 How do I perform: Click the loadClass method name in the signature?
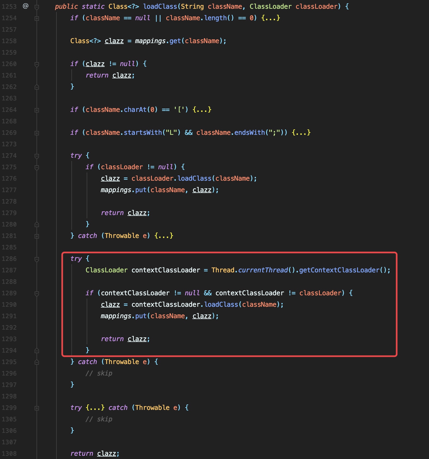tap(160, 7)
